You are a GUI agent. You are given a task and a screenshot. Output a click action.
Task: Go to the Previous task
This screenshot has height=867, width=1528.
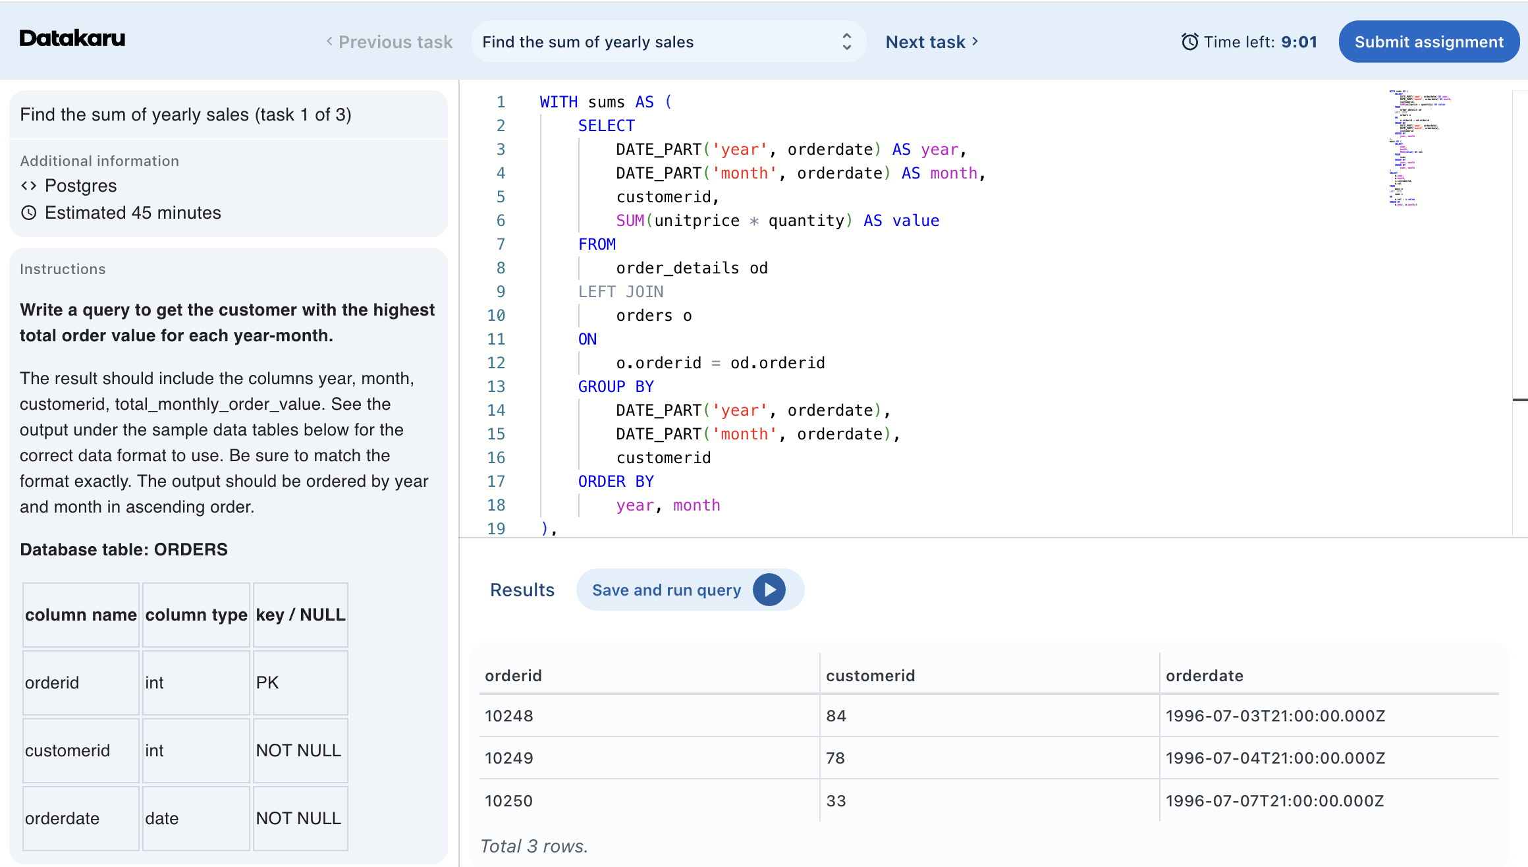389,42
